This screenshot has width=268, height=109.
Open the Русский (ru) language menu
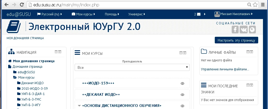point(50,14)
